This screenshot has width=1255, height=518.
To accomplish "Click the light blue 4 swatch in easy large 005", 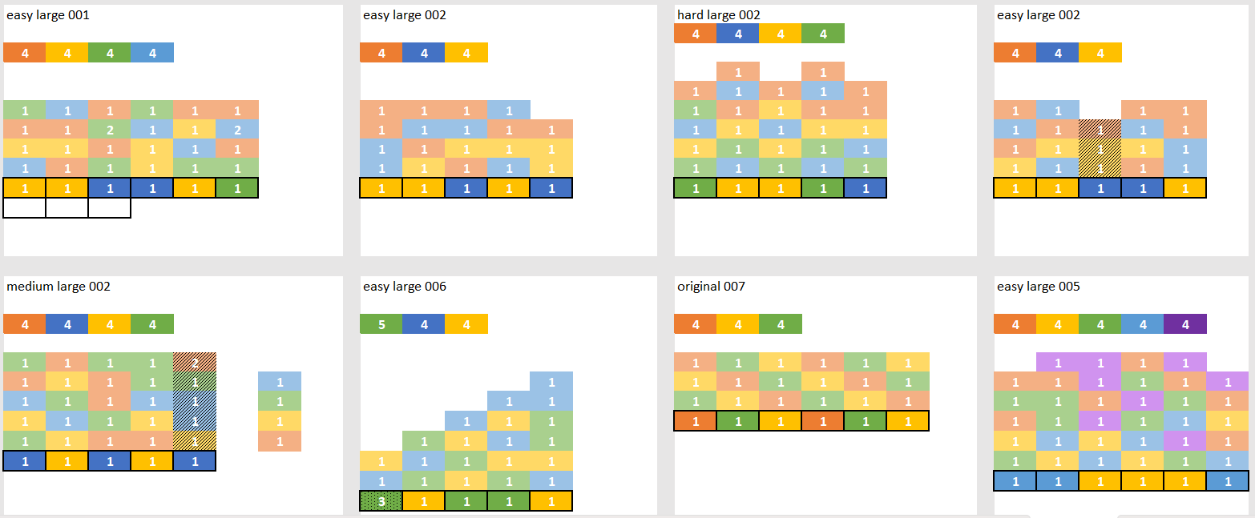I will [x=1142, y=324].
